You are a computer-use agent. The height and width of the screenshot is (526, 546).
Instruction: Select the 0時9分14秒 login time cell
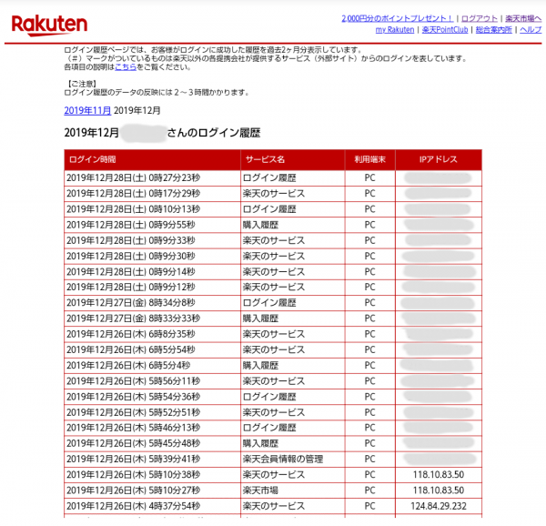pyautogui.click(x=152, y=272)
